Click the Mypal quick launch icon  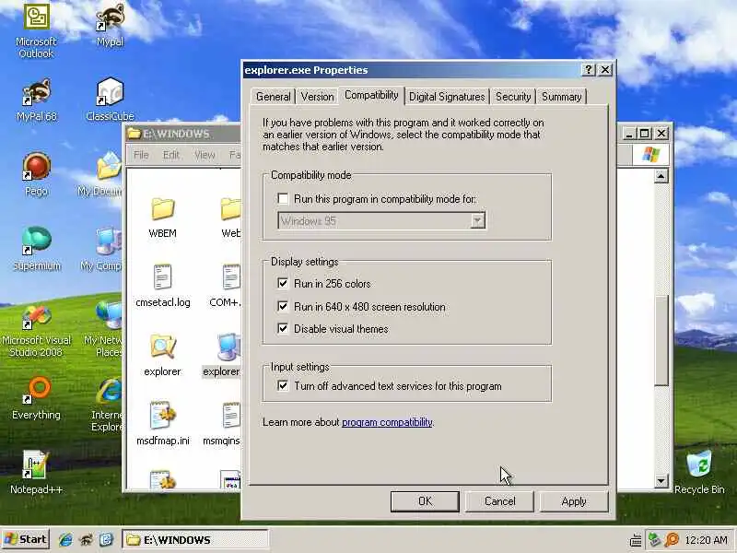(87, 539)
